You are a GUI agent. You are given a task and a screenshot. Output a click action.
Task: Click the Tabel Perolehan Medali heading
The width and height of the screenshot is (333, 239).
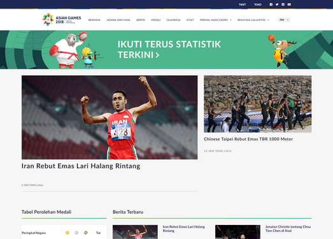coord(46,212)
